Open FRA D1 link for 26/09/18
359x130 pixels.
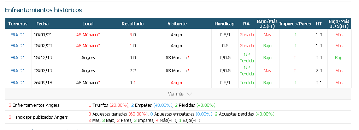click(x=18, y=83)
